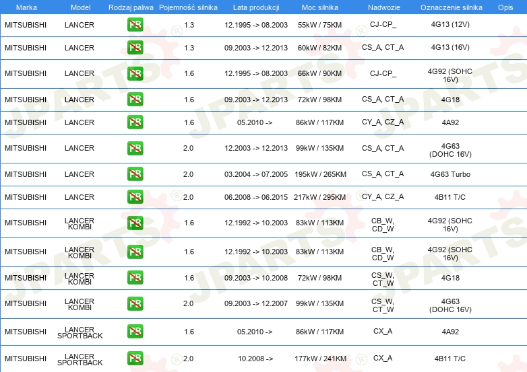This screenshot has width=527, height=372.
Task: Click the 09.2003 -> 12.2007 production years cell
Action: click(x=256, y=303)
